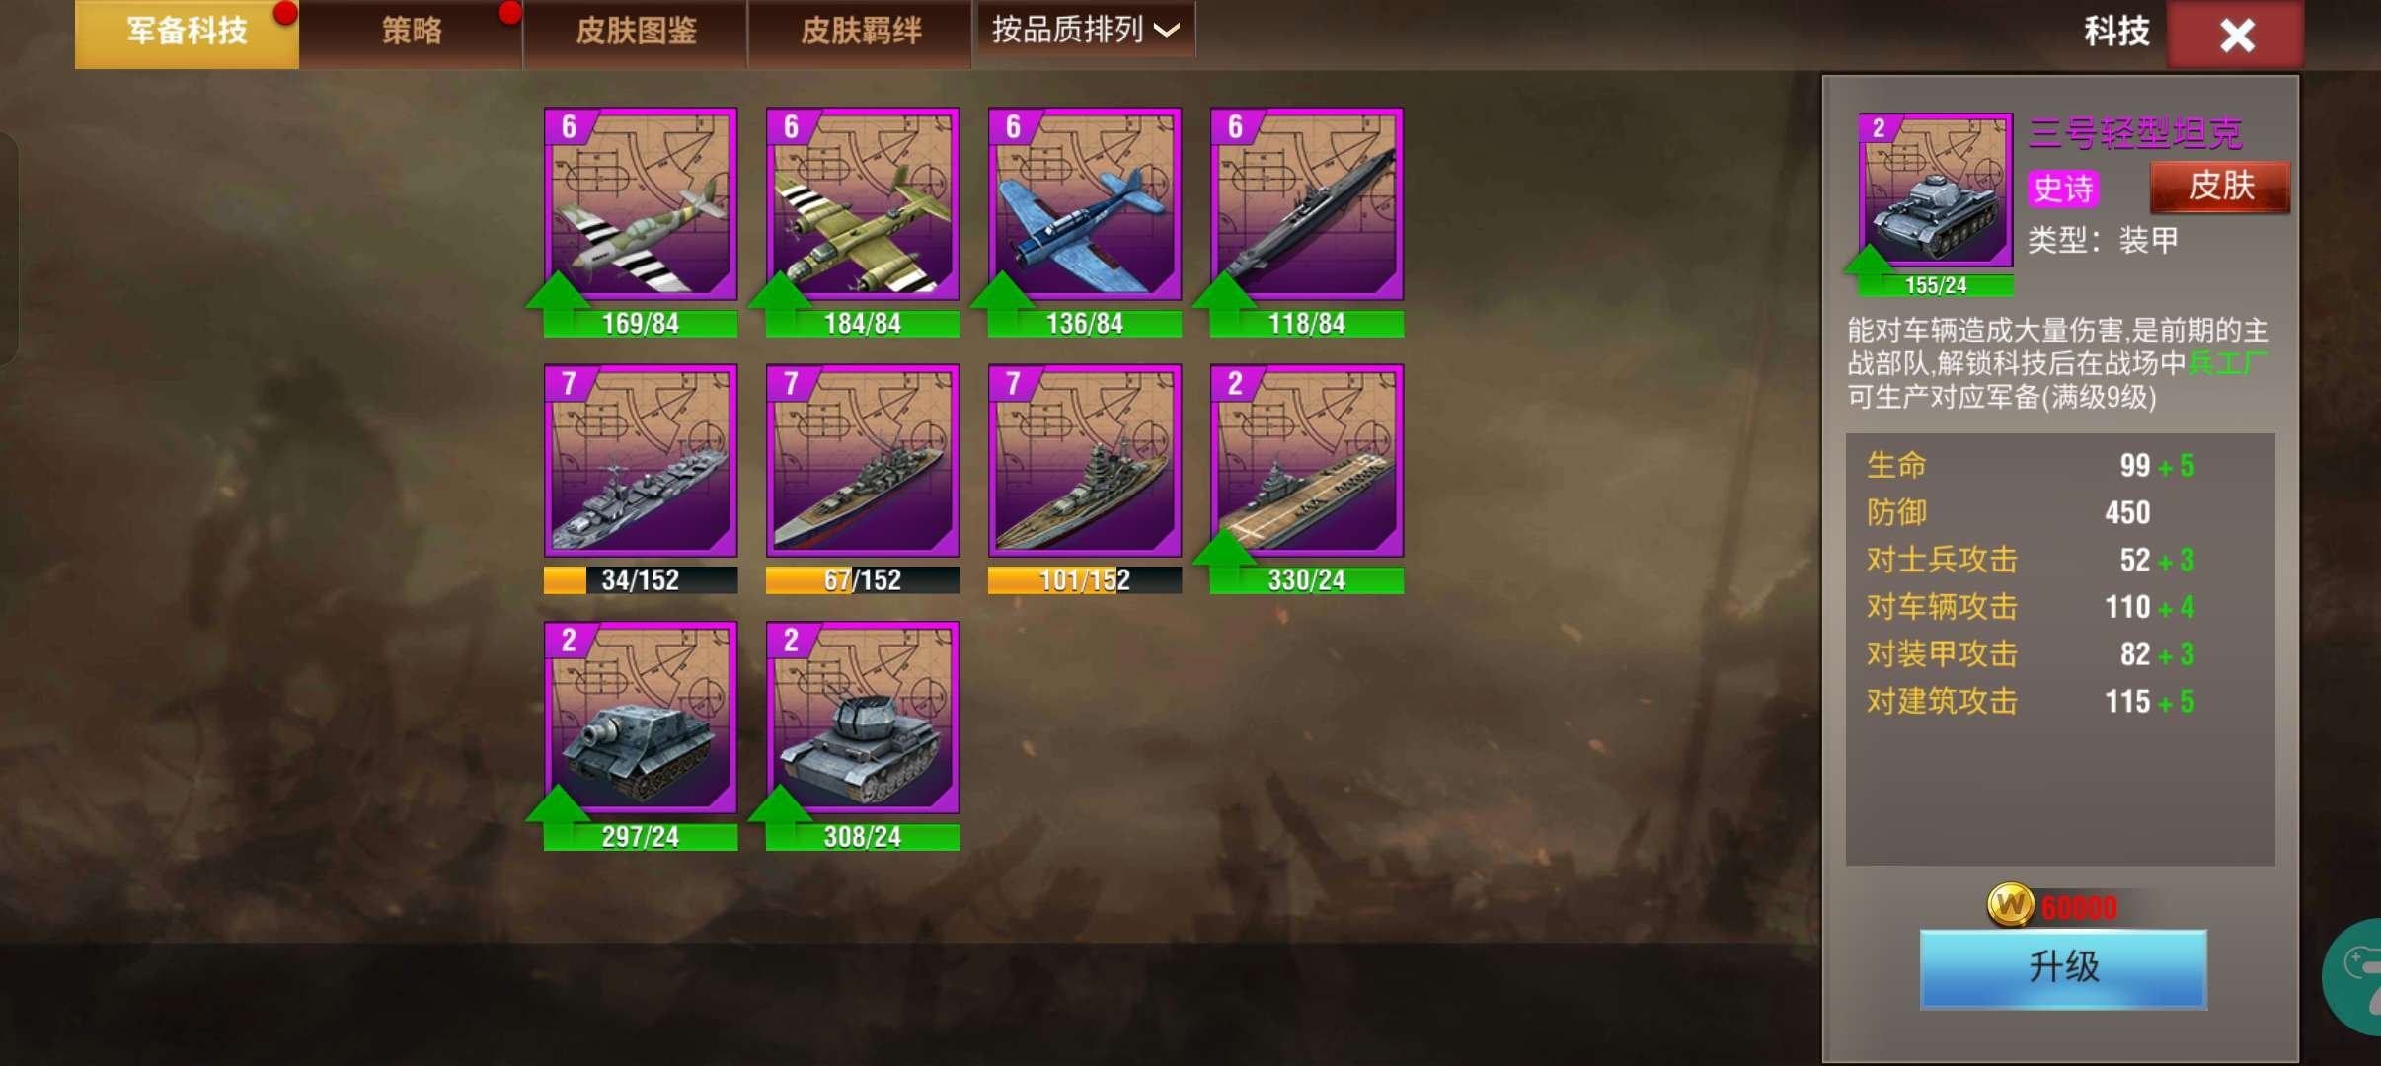
Task: Open the 按品质排列 sort dropdown
Action: (x=1085, y=31)
